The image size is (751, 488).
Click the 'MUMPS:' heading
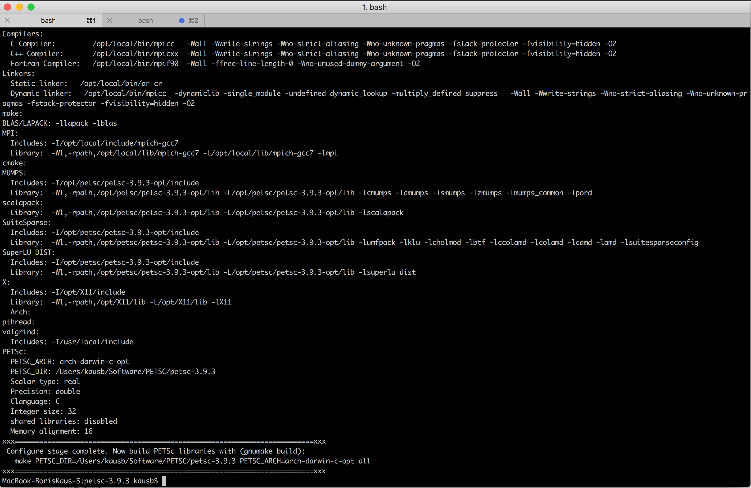coord(14,173)
